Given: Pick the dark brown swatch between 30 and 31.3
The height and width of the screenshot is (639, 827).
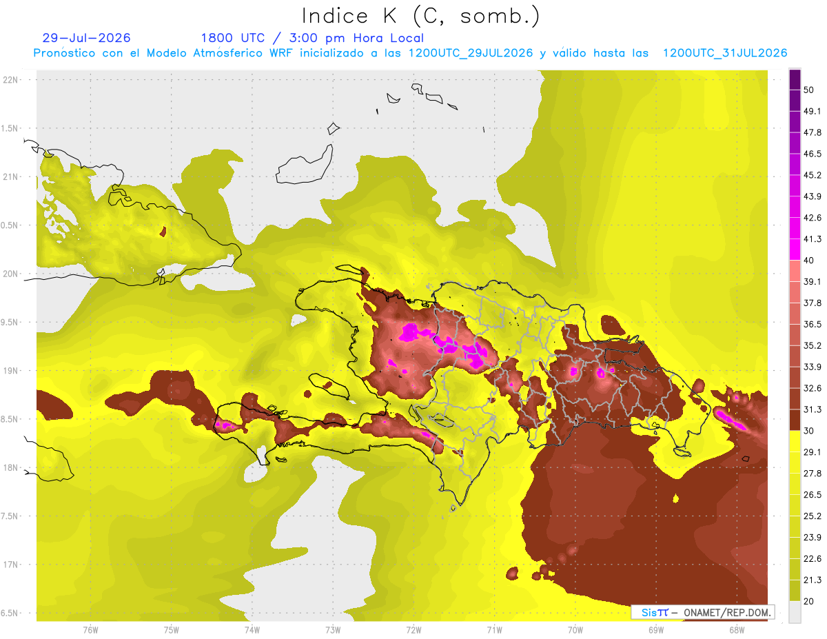Looking at the screenshot, I should click(795, 420).
